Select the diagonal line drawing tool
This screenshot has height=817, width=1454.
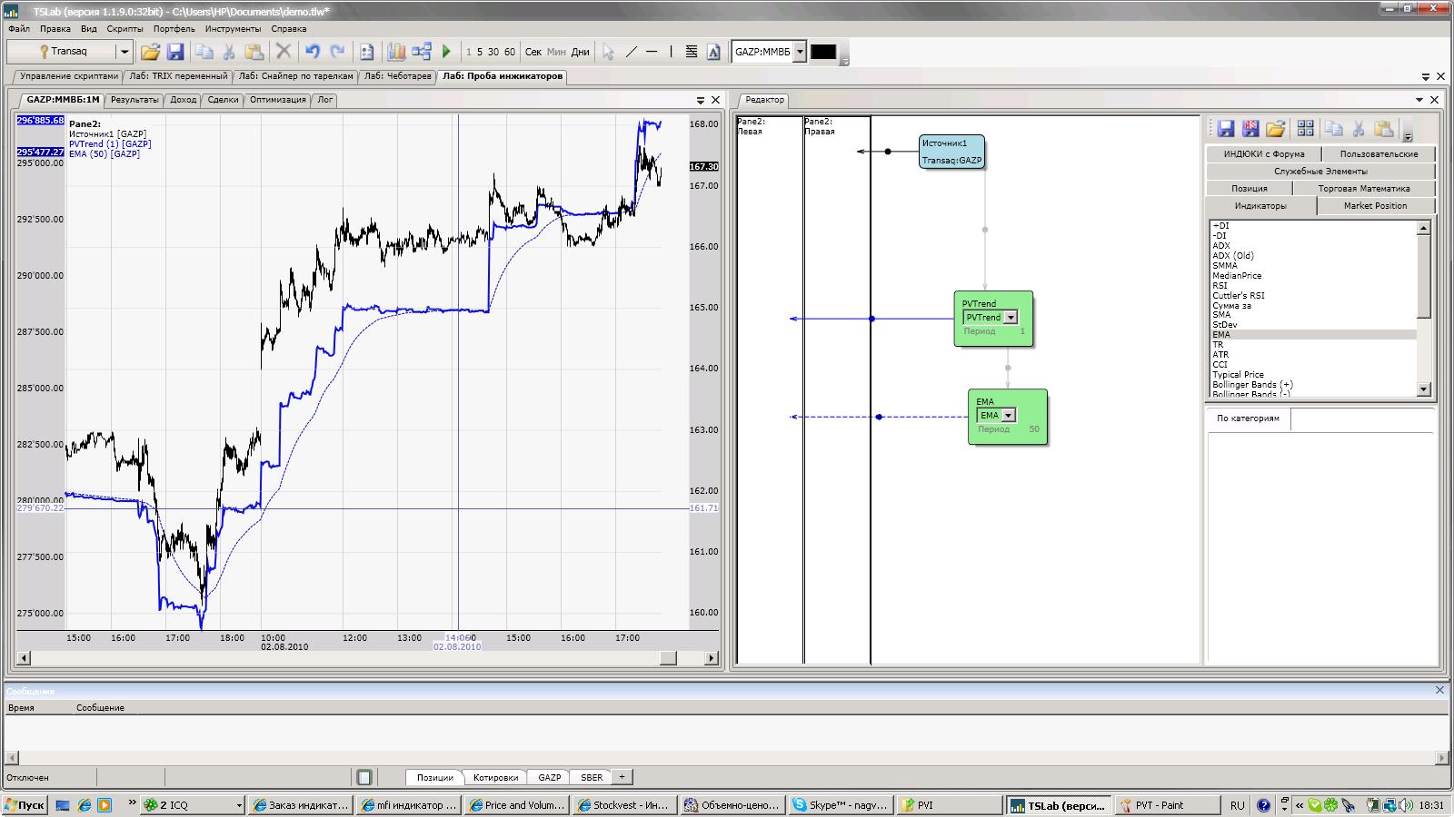click(632, 52)
